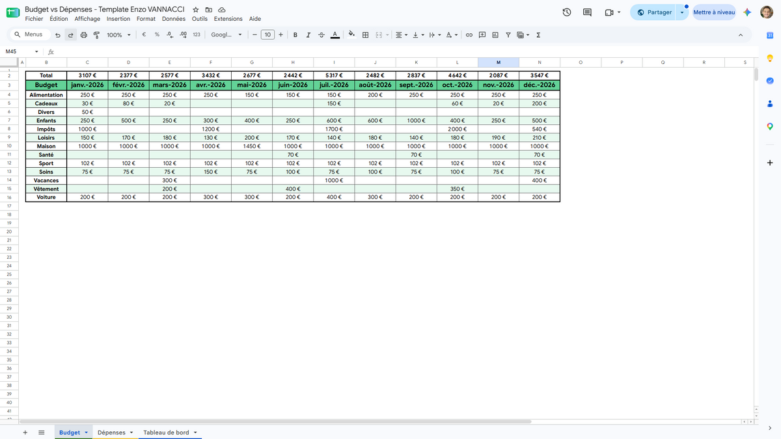This screenshot has width=781, height=439.
Task: Toggle strikethrough formatting
Action: pyautogui.click(x=321, y=35)
